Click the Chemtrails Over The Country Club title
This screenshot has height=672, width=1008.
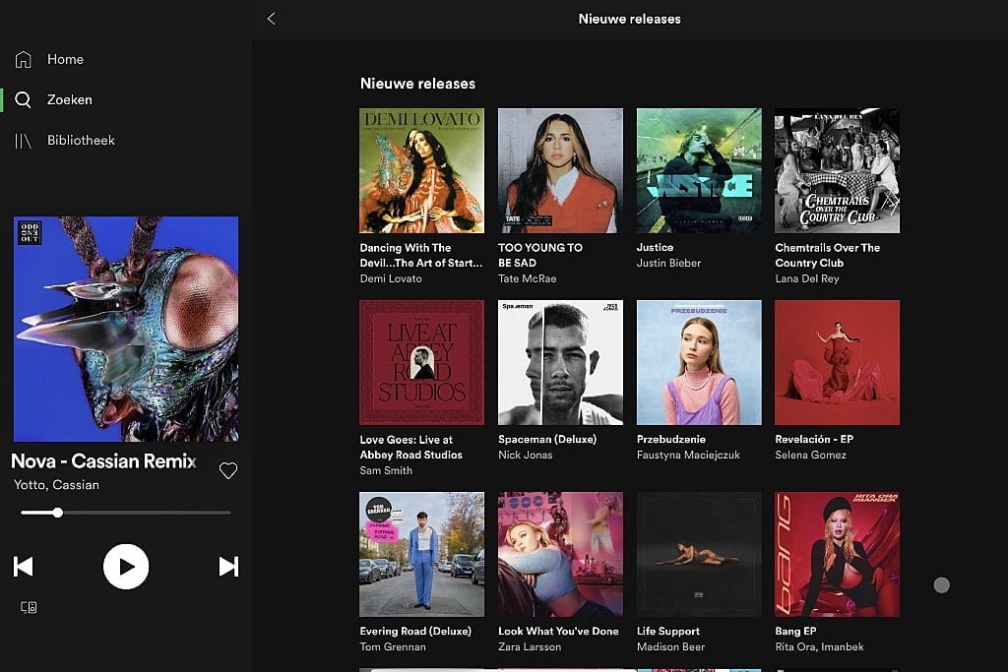tap(827, 255)
